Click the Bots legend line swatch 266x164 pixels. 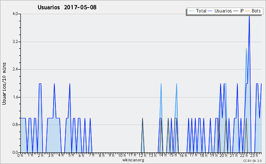[x=247, y=11]
